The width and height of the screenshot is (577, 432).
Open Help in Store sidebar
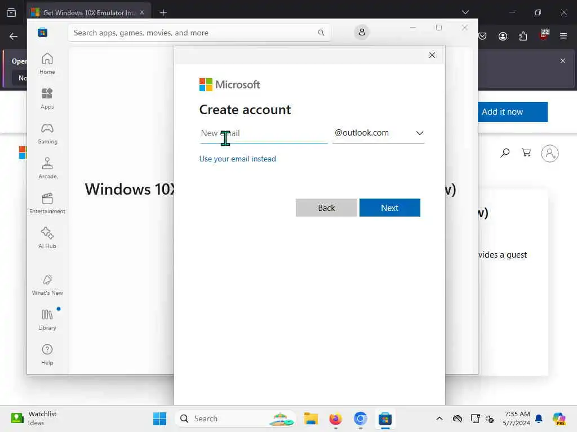coord(47,354)
